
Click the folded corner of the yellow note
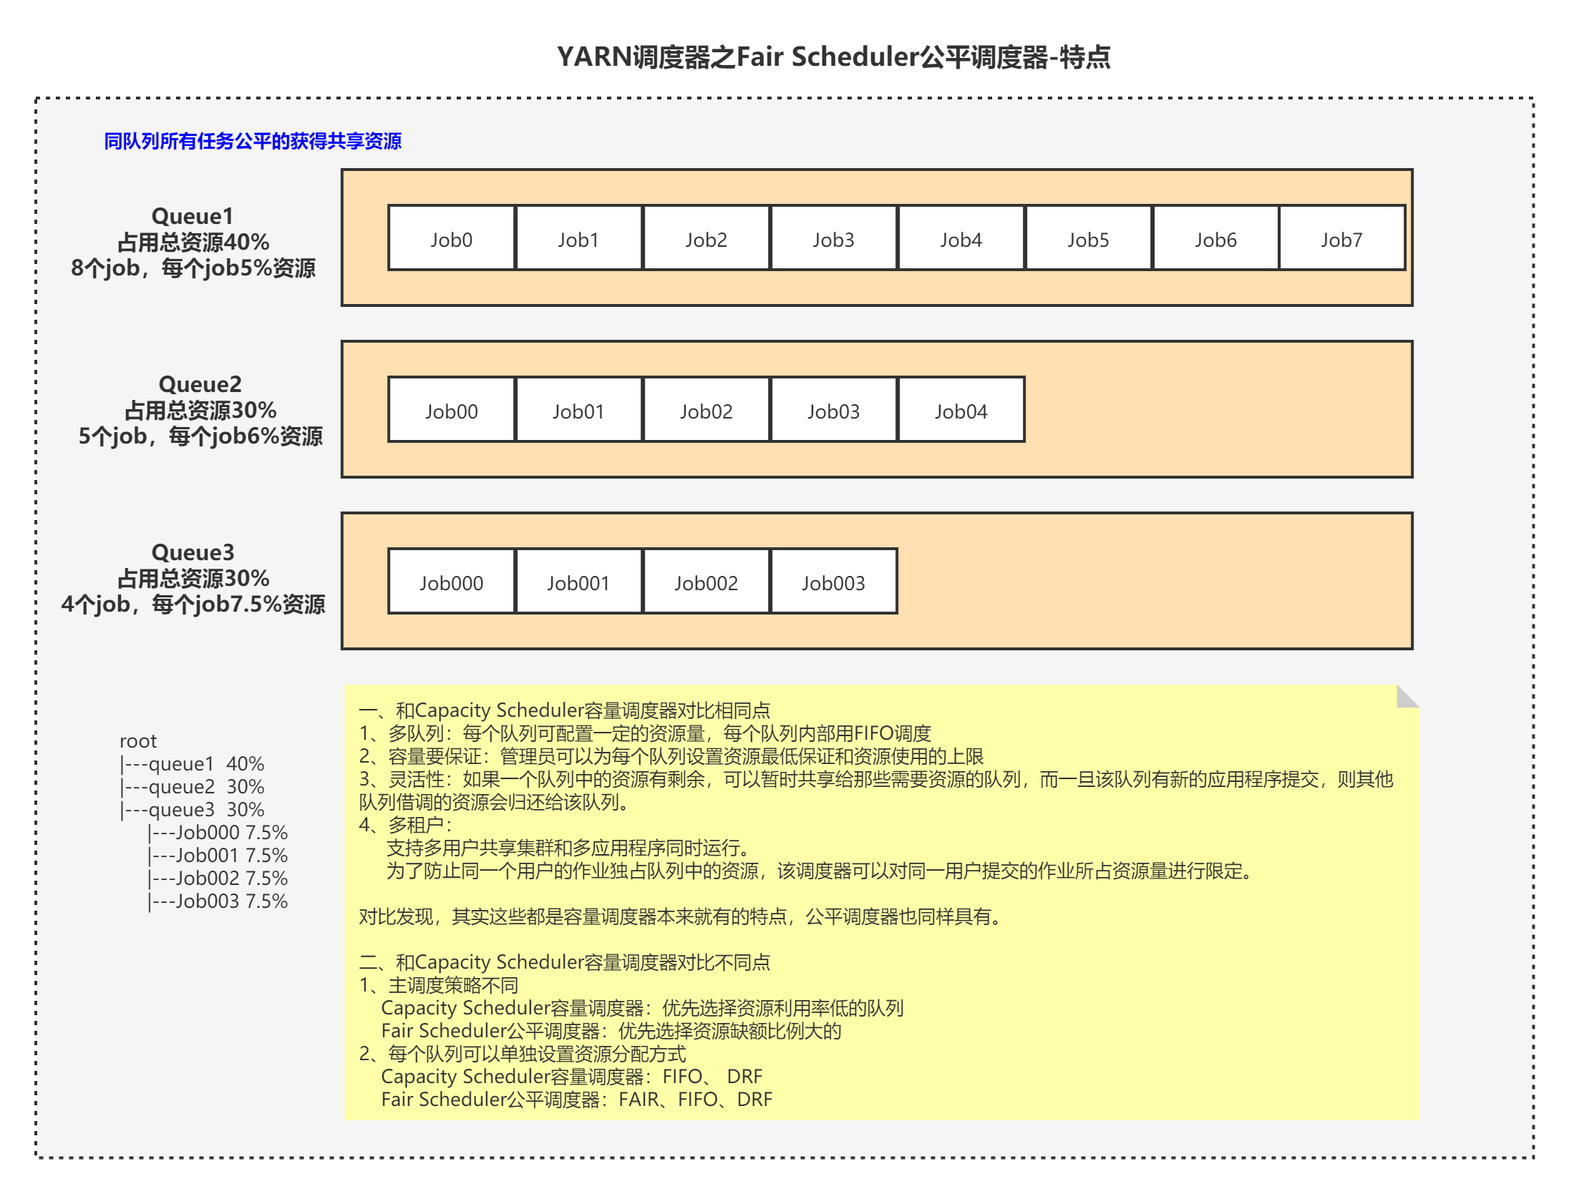coord(1403,695)
